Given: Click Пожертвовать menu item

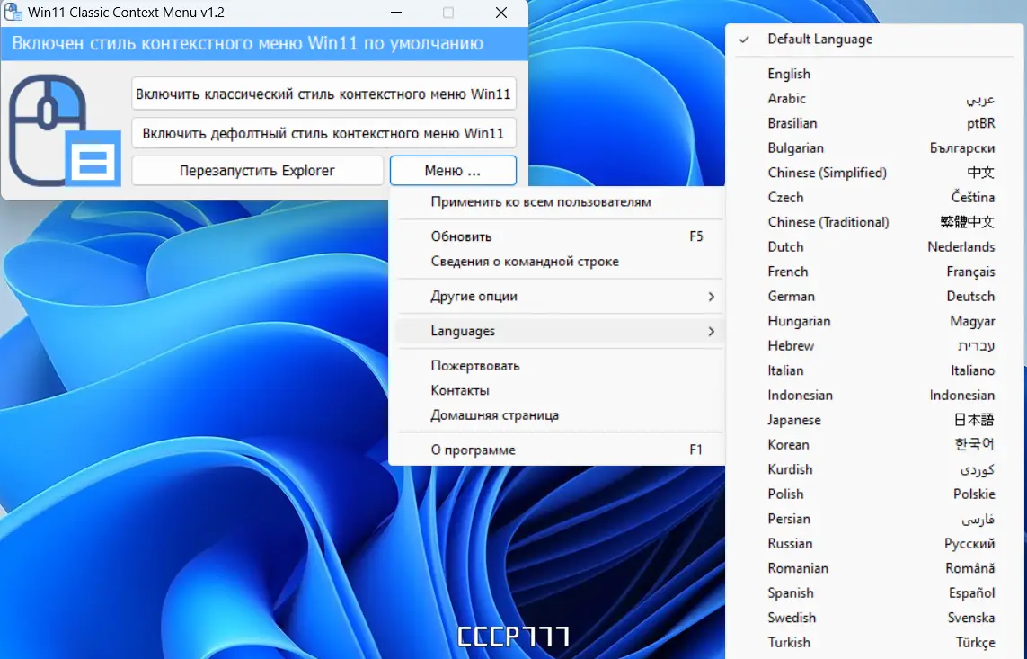Looking at the screenshot, I should pos(560,366).
